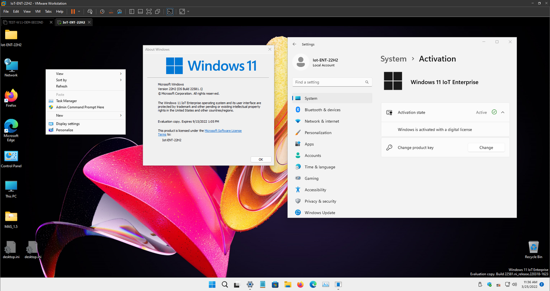Open the snapshot manager icon
Screen dimensions: 550x291
(119, 12)
